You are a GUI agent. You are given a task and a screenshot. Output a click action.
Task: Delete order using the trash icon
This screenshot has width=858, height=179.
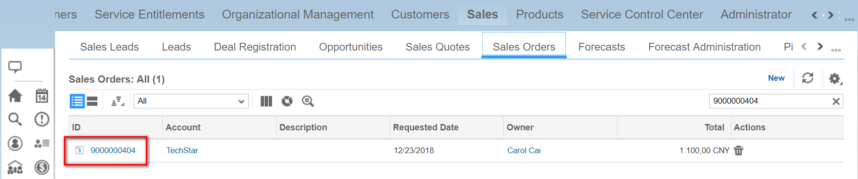pyautogui.click(x=738, y=150)
